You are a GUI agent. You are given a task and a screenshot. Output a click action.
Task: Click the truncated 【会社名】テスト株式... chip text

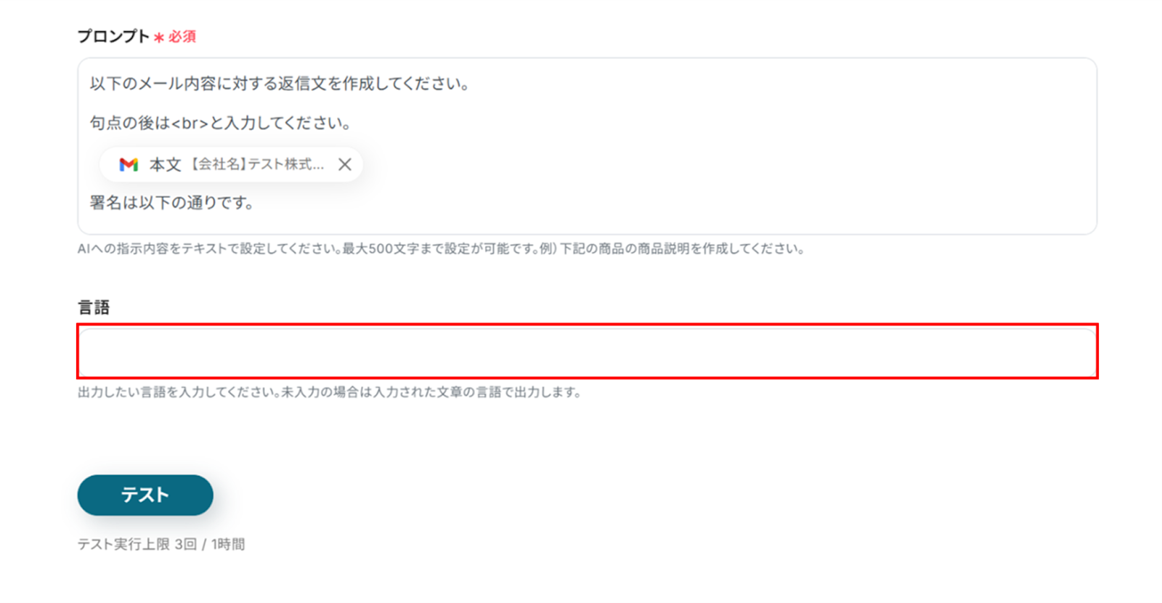(257, 164)
